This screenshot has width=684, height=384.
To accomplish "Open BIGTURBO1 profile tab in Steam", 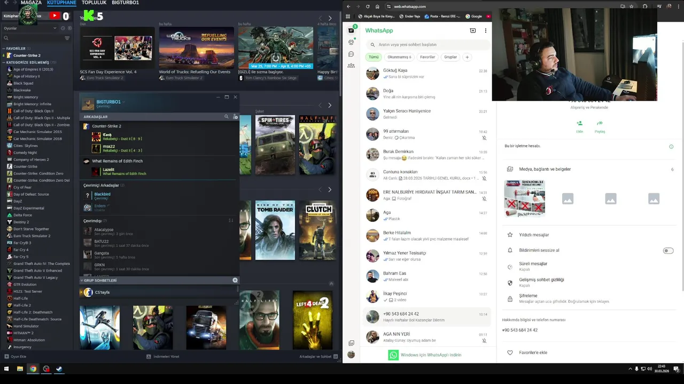I will pyautogui.click(x=125, y=3).
